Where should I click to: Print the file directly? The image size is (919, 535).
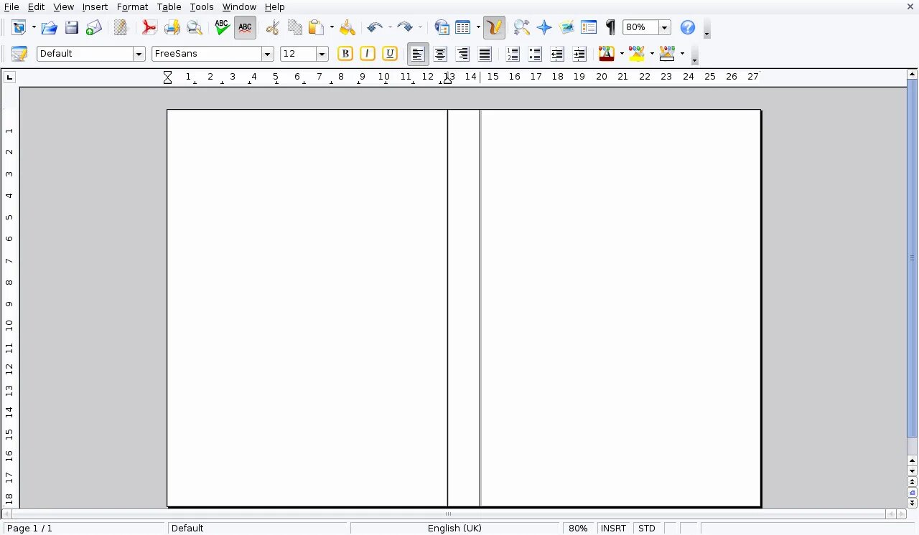coord(172,28)
